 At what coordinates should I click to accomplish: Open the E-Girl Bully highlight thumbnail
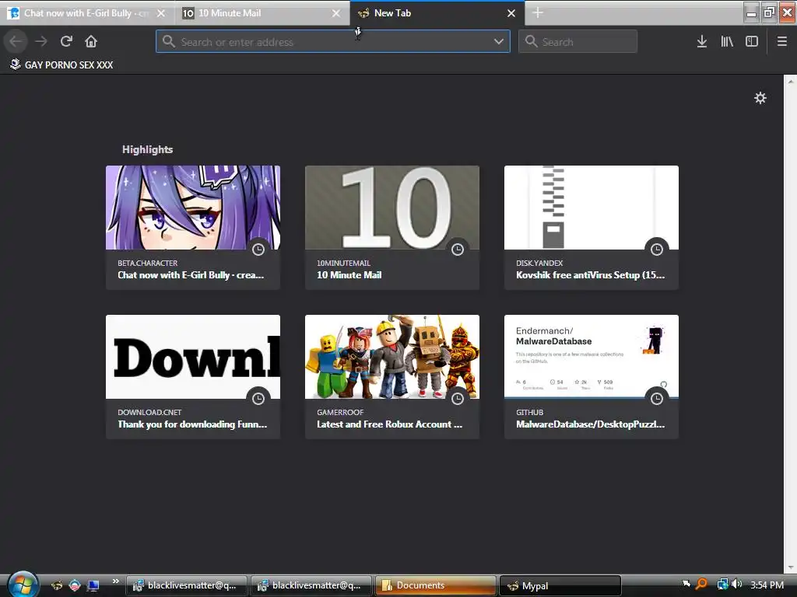[193, 208]
